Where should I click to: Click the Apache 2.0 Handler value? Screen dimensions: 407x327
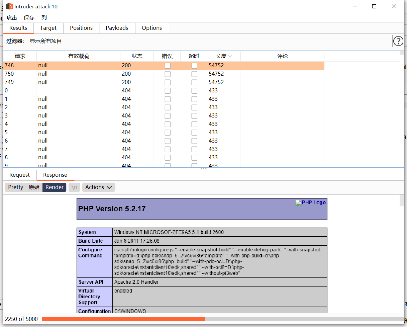(136, 282)
